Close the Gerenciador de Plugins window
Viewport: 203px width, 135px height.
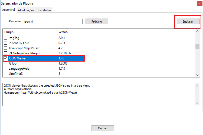coord(200,3)
